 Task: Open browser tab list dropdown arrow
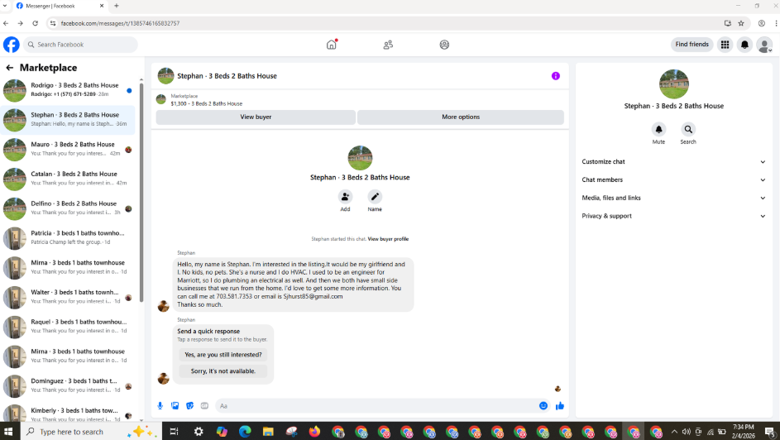coord(5,6)
